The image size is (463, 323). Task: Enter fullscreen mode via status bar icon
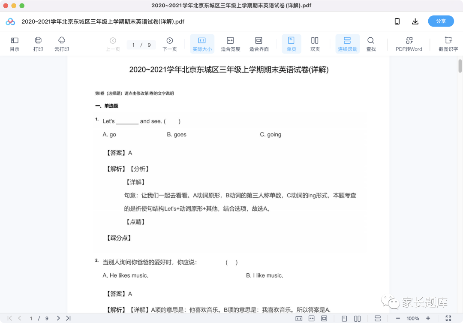click(x=448, y=318)
